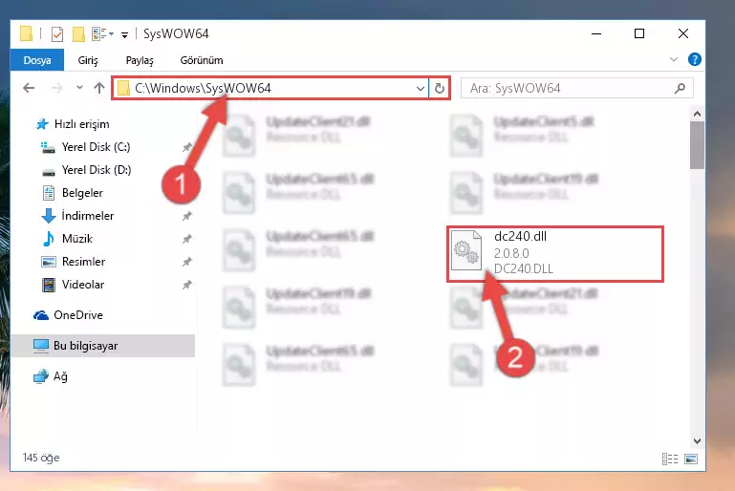Switch to the Görünüm ribbon tab
735x491 pixels.
[202, 60]
